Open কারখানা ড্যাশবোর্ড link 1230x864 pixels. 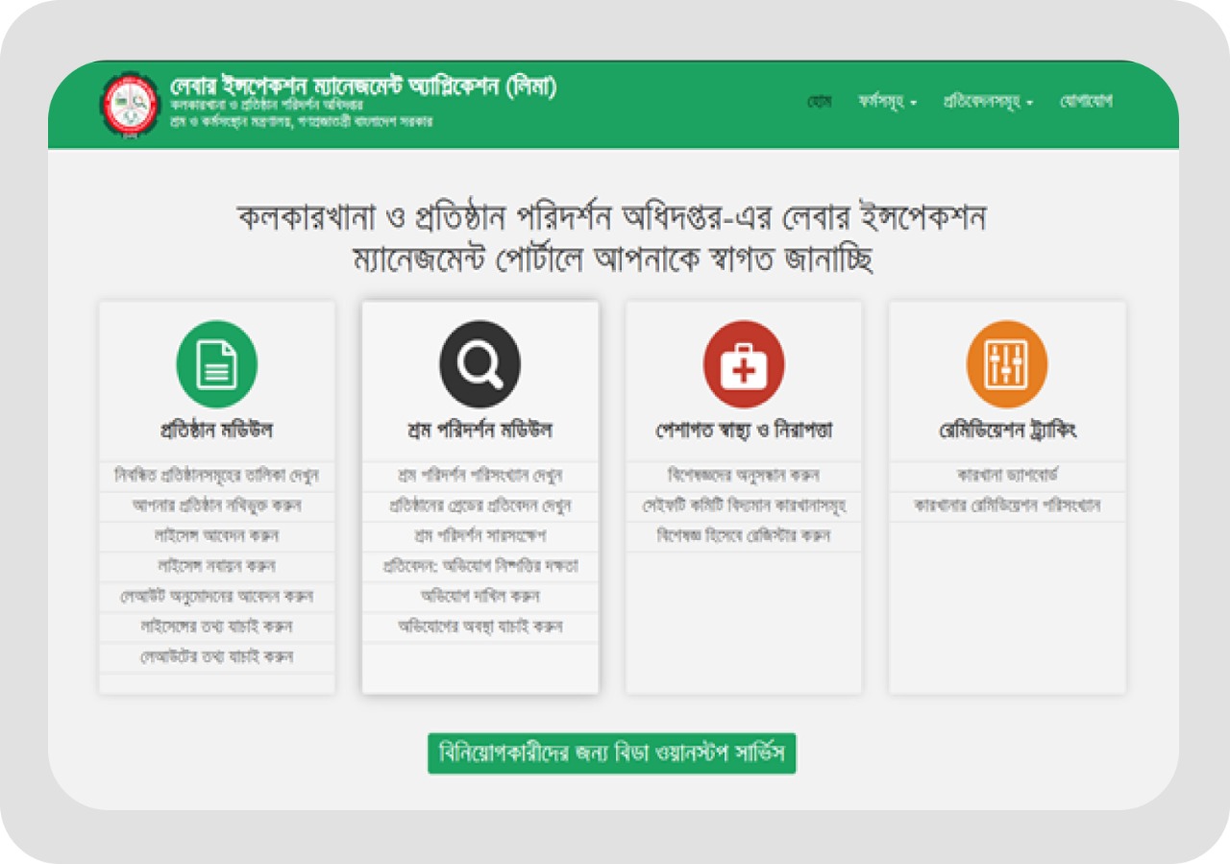point(1006,476)
